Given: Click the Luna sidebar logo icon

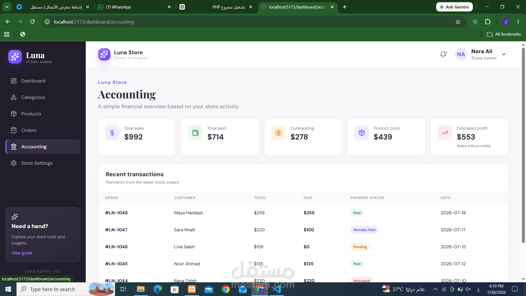Looking at the screenshot, I should [x=15, y=57].
